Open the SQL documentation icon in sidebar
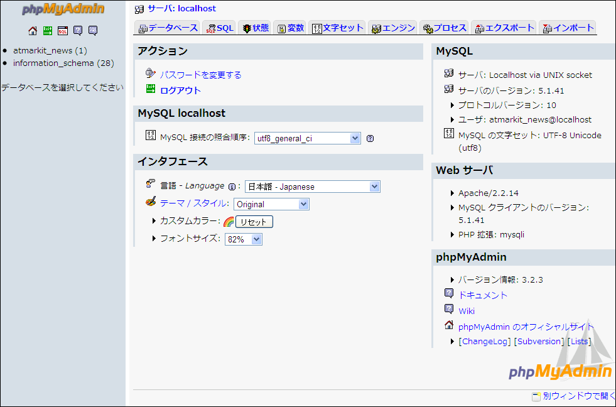The height and width of the screenshot is (407, 616). 93,31
